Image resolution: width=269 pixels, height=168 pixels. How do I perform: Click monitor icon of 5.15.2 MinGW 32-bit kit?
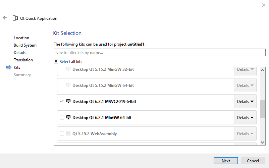point(68,69)
